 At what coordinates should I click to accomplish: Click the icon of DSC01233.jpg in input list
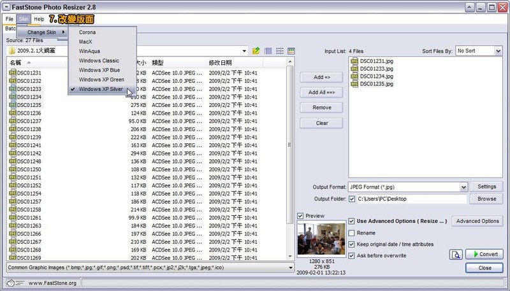click(354, 69)
